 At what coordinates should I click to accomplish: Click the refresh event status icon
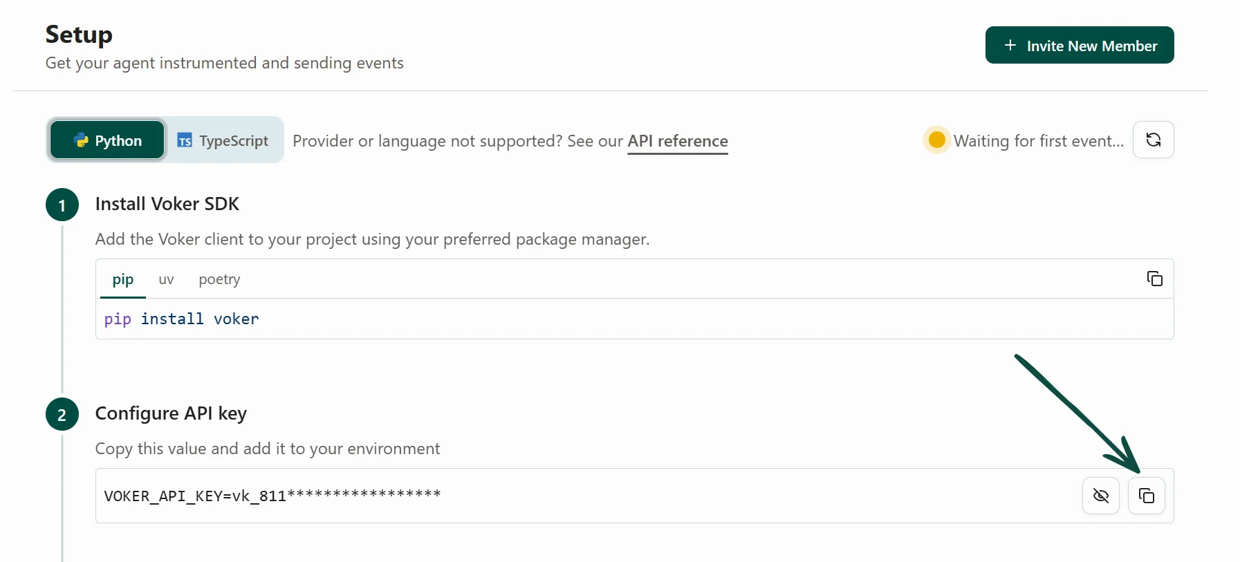(1153, 140)
